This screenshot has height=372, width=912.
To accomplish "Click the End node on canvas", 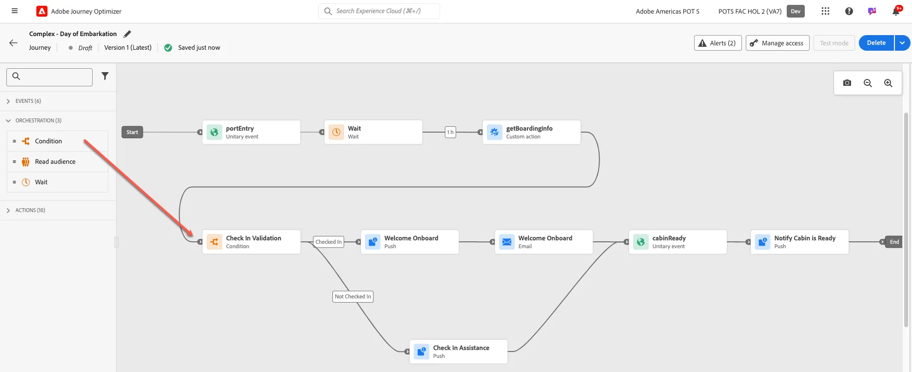I will pyautogui.click(x=894, y=242).
